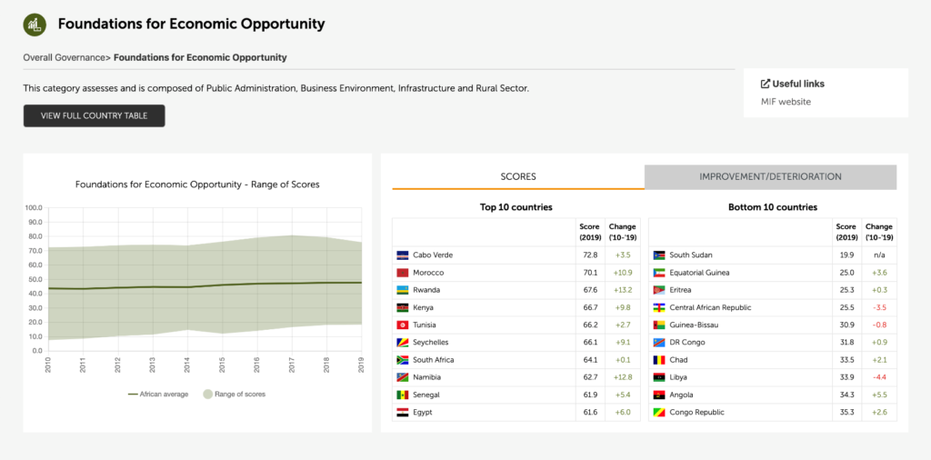Click the Seychelles flag icon
The image size is (931, 460).
coord(402,343)
